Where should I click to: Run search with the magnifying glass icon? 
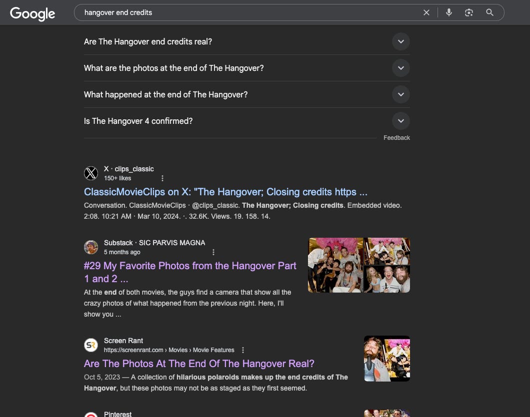[489, 12]
